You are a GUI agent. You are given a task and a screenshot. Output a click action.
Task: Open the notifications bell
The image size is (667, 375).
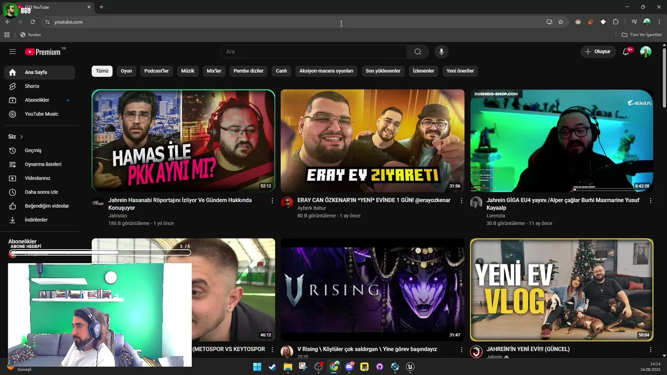[x=626, y=52]
